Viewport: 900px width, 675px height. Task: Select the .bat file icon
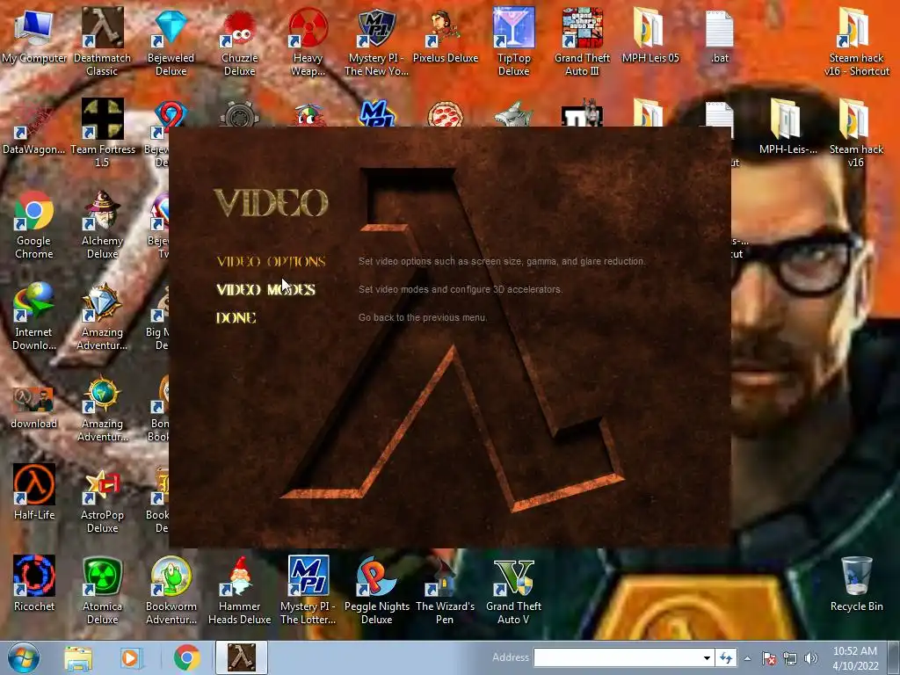tap(719, 35)
